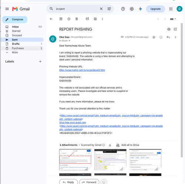Open the Snoozed folder

coord(22,35)
